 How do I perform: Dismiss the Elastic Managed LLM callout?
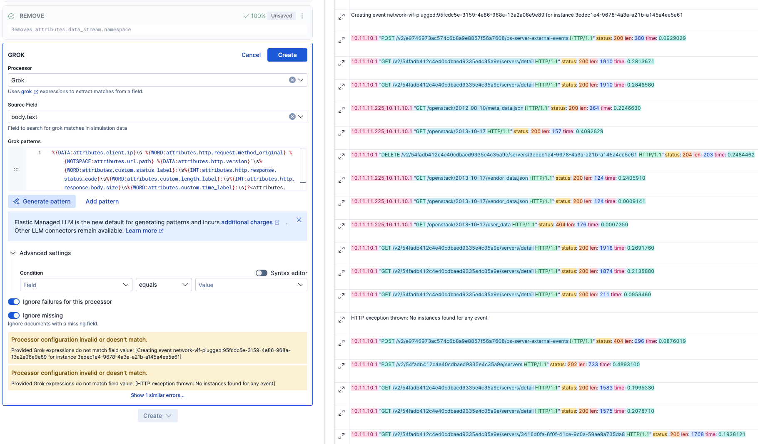coord(299,220)
